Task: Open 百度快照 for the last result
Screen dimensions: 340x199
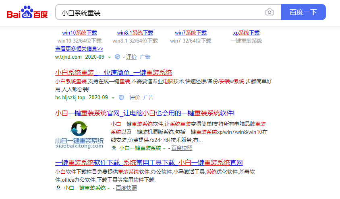Action: [126, 188]
